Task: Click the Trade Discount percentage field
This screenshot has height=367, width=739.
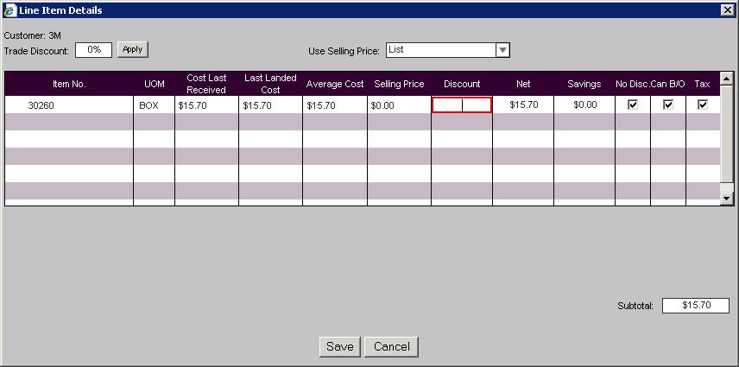Action: click(x=93, y=49)
